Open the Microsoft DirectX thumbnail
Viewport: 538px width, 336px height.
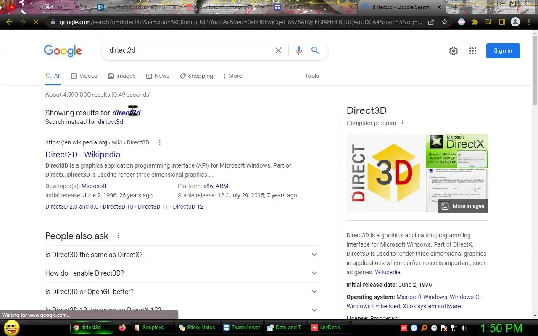(x=457, y=151)
